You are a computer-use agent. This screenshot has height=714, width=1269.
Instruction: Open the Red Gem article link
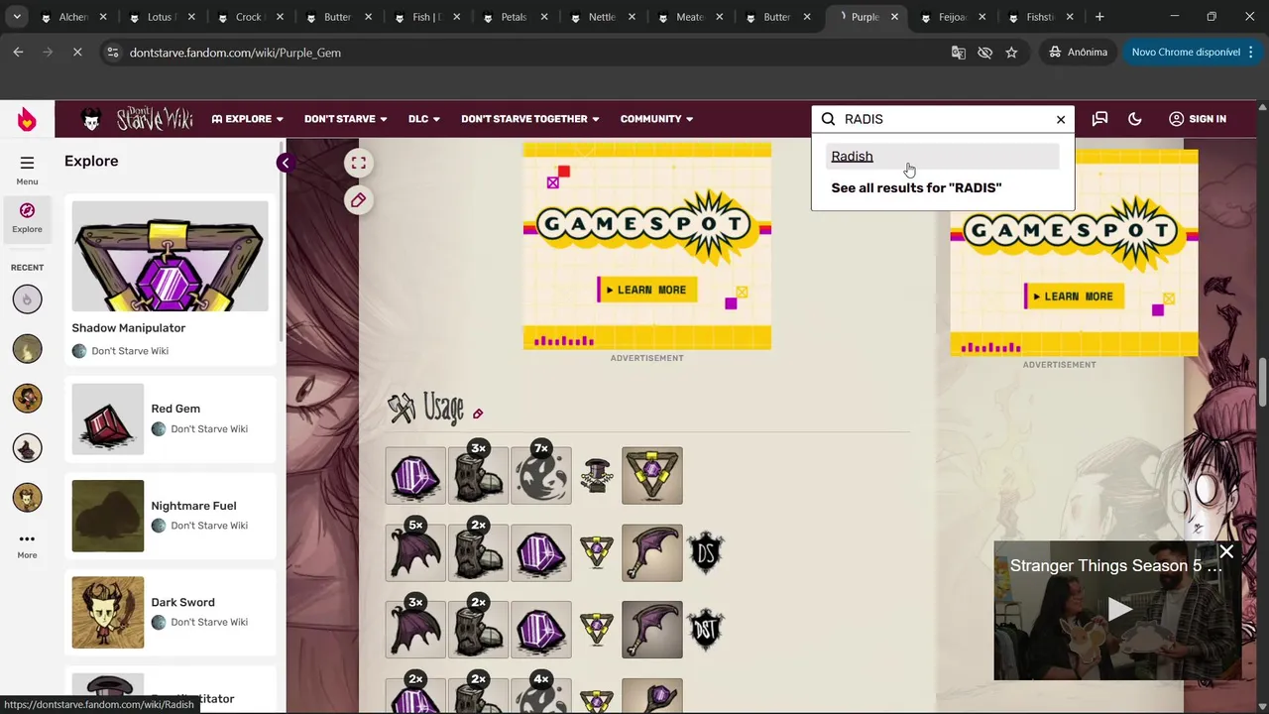(x=175, y=409)
